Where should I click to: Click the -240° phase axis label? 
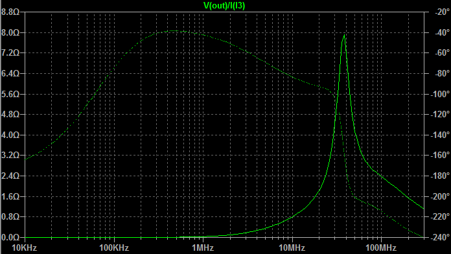click(x=440, y=237)
